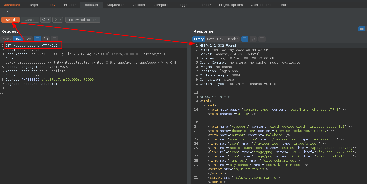The width and height of the screenshot is (367, 184).
Task: Click the Pragma: no-cache header
Action: coord(216,67)
